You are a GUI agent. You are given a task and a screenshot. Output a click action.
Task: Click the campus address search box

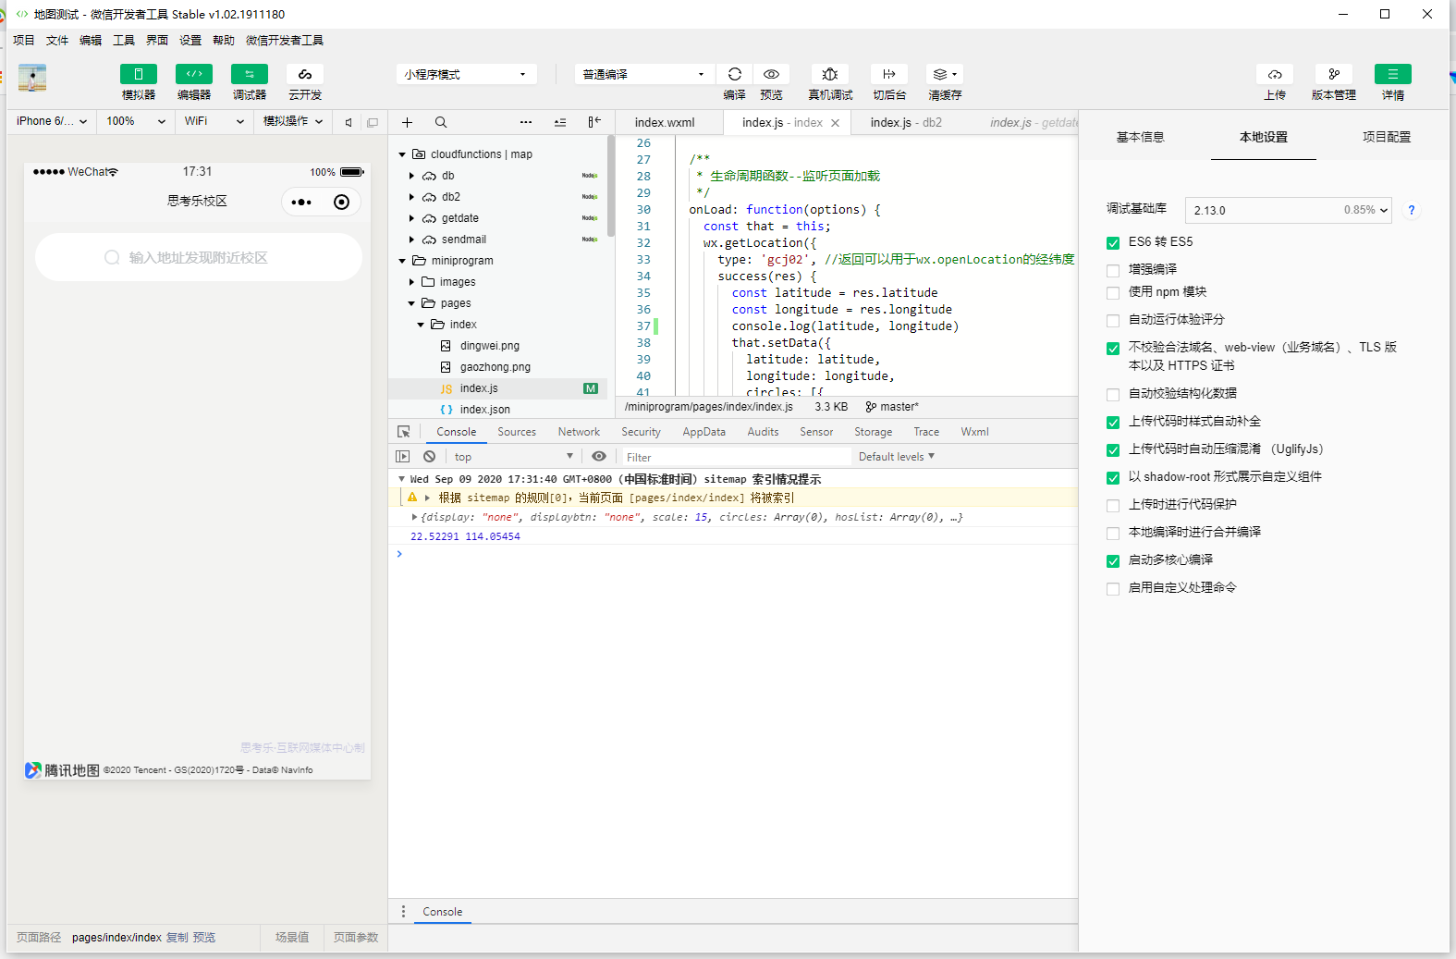[x=199, y=257]
